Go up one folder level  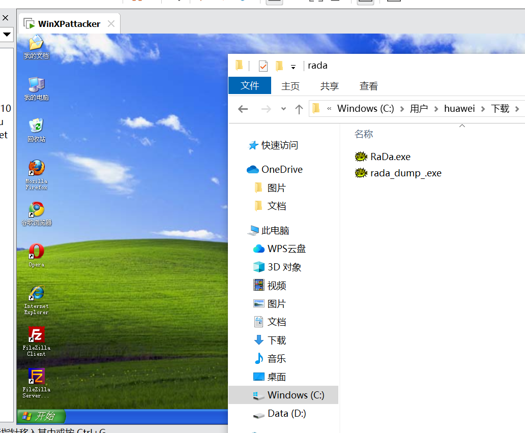click(299, 109)
